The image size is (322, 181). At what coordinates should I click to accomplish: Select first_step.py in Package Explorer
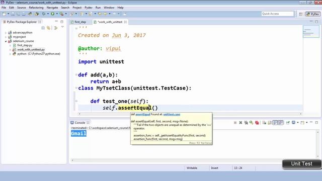(25, 45)
